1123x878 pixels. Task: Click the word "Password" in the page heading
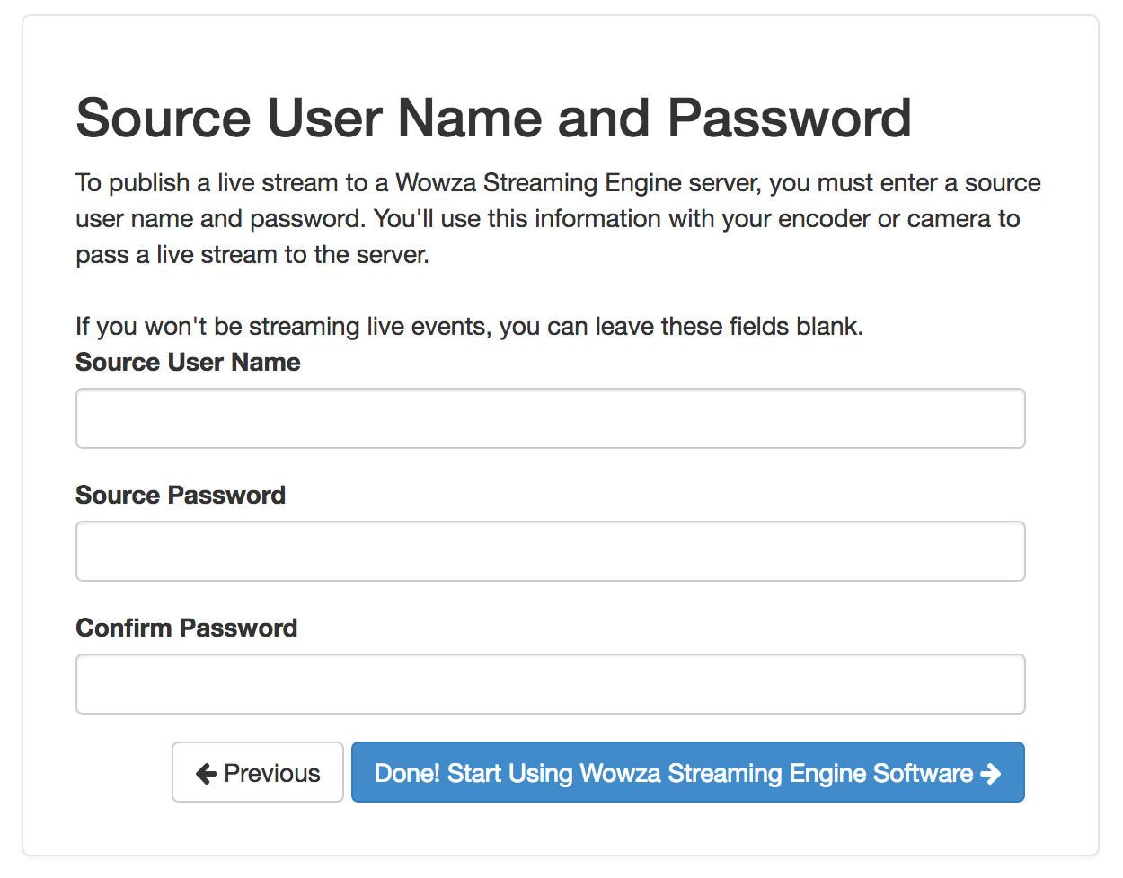[x=789, y=119]
